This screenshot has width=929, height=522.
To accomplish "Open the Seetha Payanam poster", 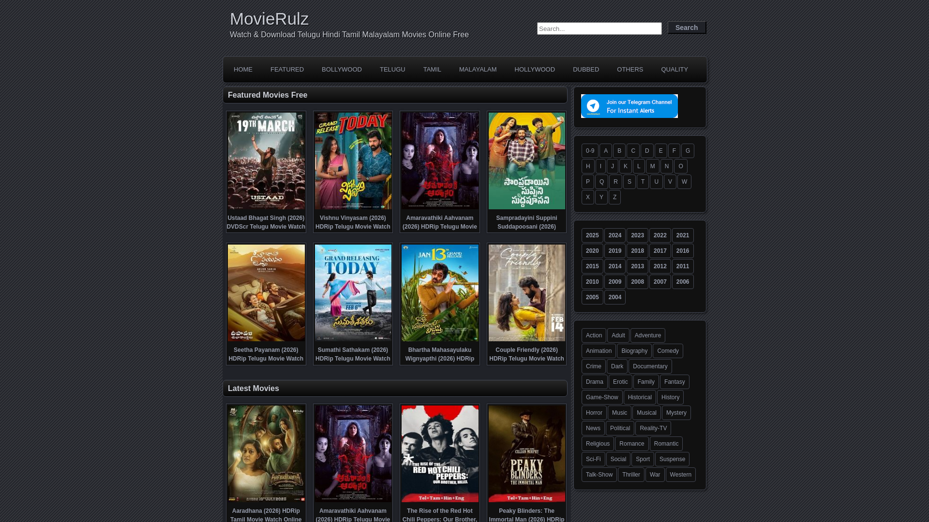I will [266, 293].
